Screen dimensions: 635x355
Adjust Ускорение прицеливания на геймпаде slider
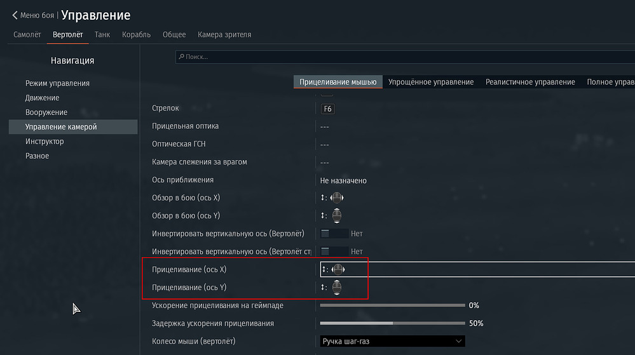pyautogui.click(x=392, y=305)
